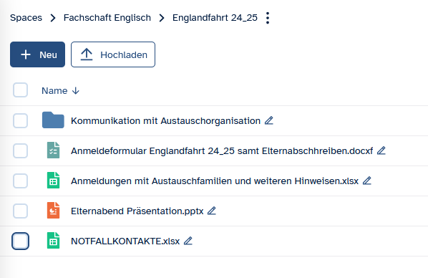Click the pencil icon next to NOTFALLKONTAKTE.xlsx
The width and height of the screenshot is (428, 278).
tap(188, 241)
